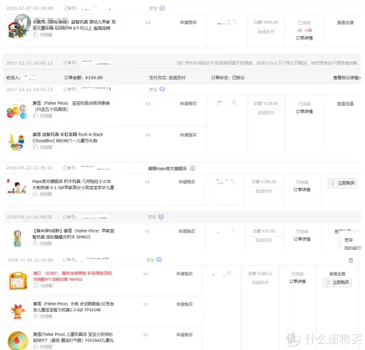This screenshot has width=365, height=350.
Task: Delete the 2018-11-10 order with trash icon
Action: point(351,260)
